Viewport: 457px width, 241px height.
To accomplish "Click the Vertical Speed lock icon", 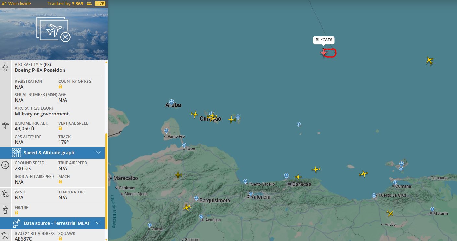I will pyautogui.click(x=60, y=128).
